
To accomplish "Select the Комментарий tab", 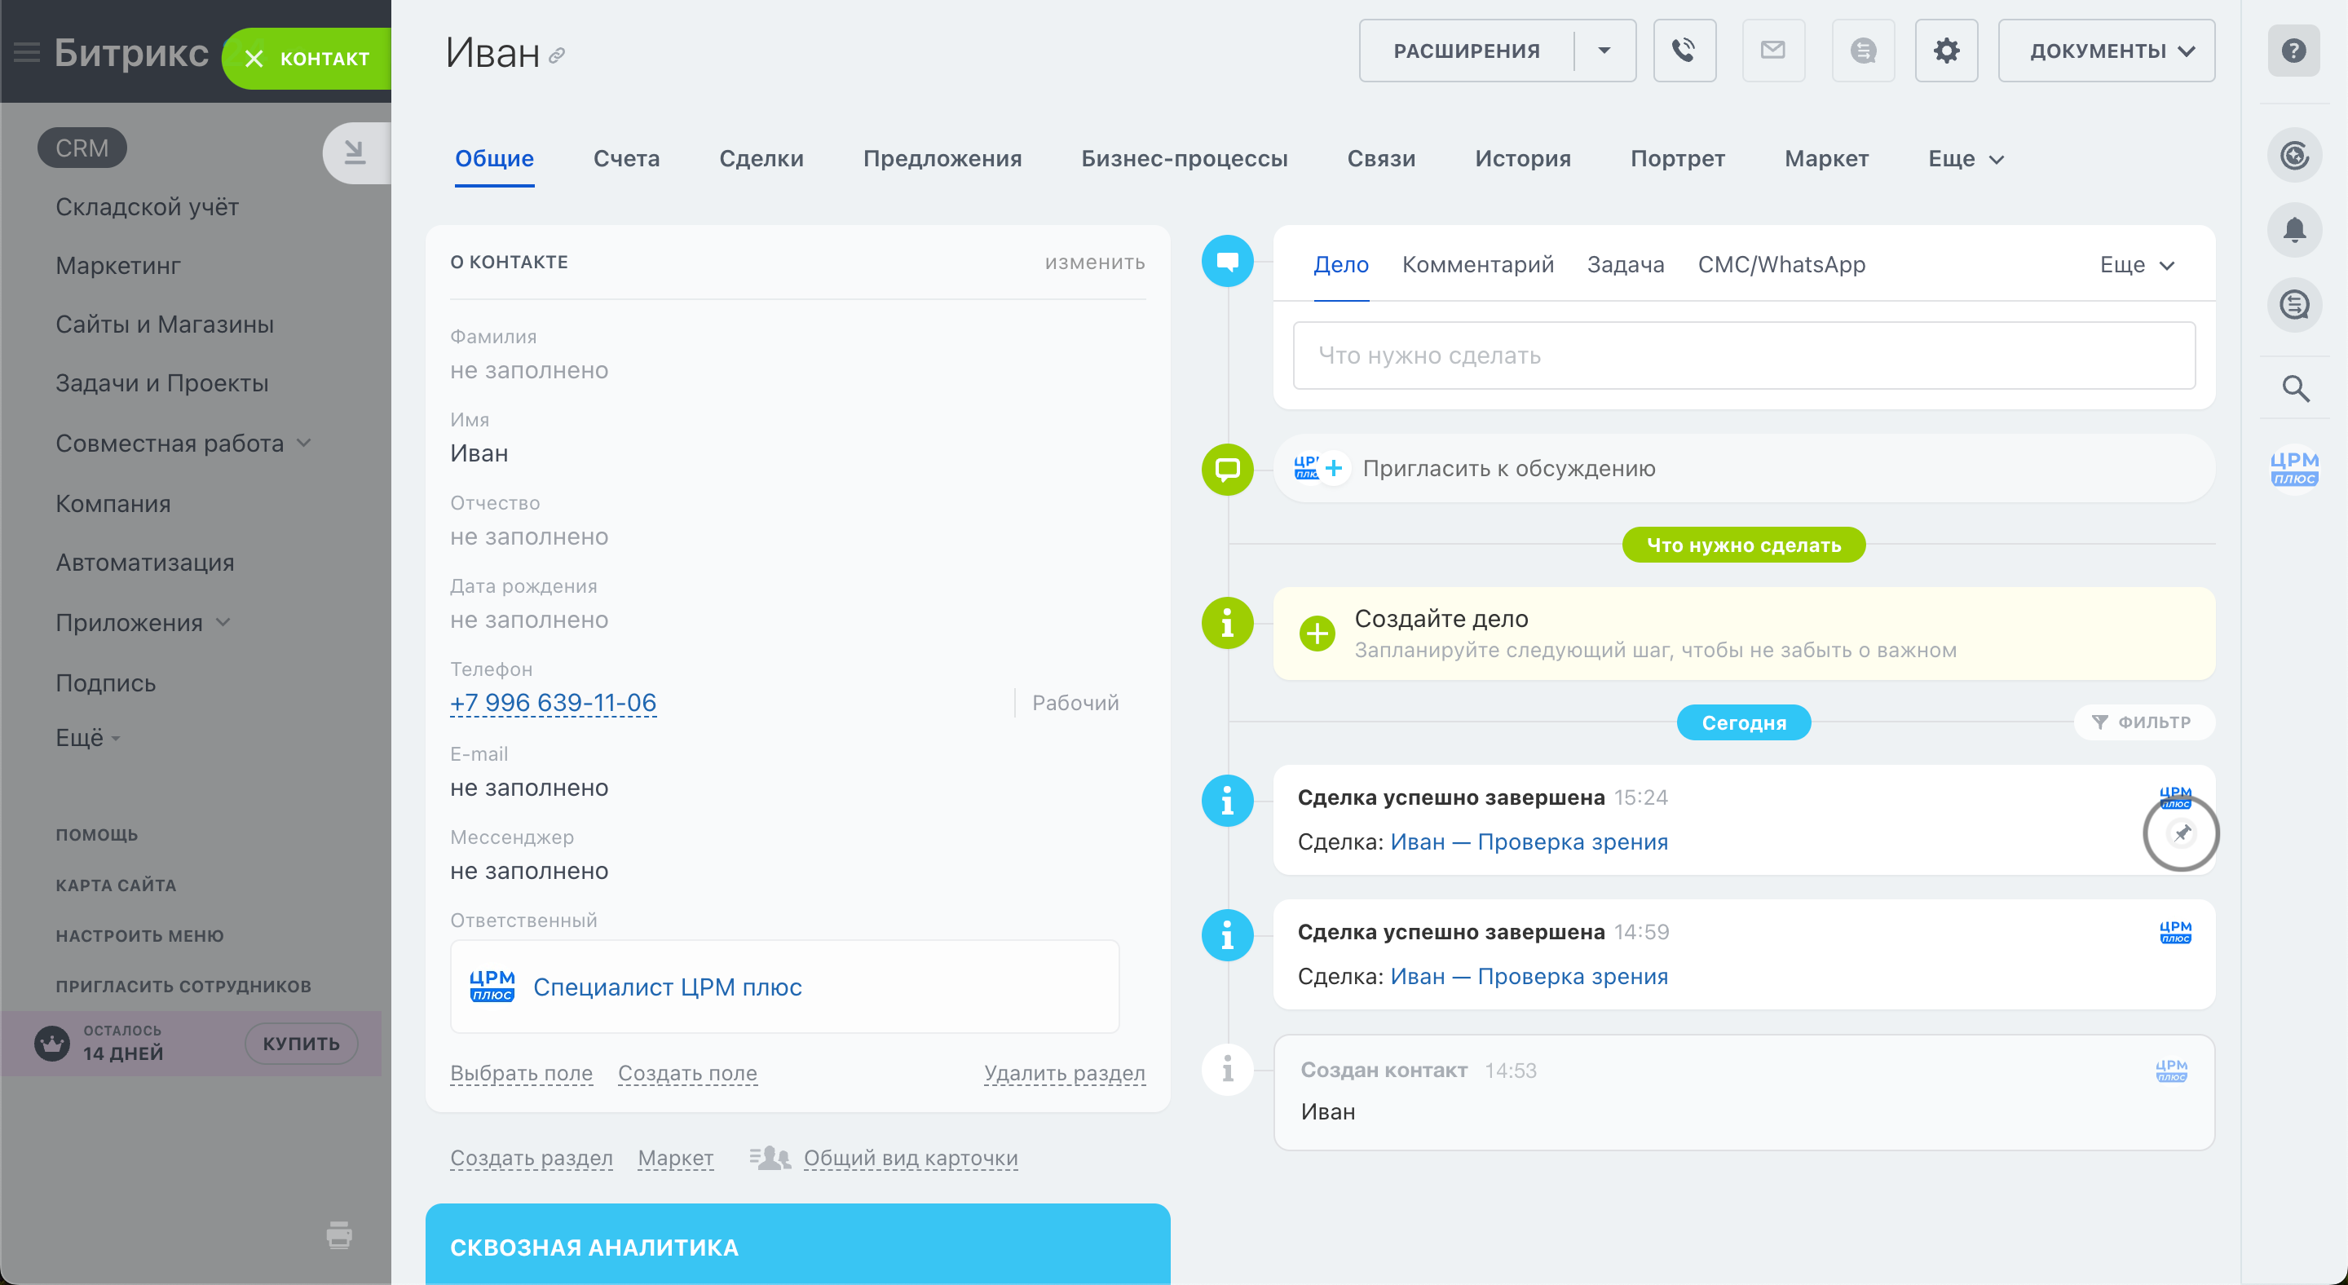I will point(1476,265).
